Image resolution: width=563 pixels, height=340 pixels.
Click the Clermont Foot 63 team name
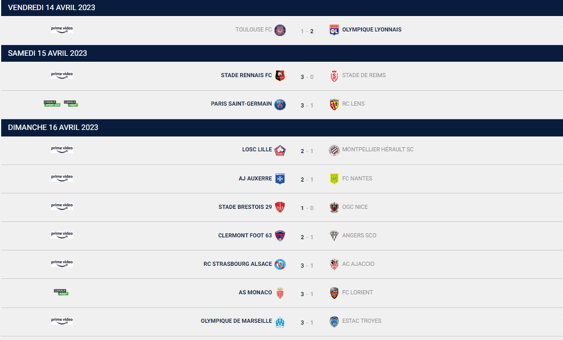point(245,236)
